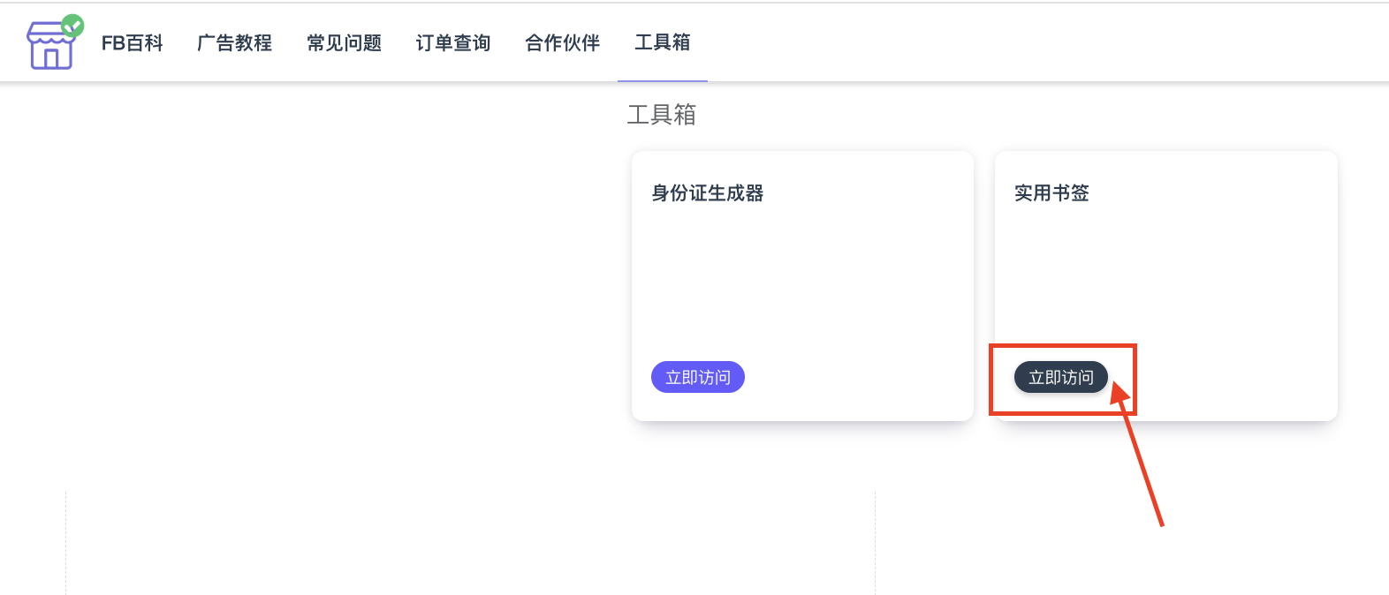This screenshot has width=1389, height=595.
Task: Open 订单查询 in the navigation
Action: pos(453,42)
